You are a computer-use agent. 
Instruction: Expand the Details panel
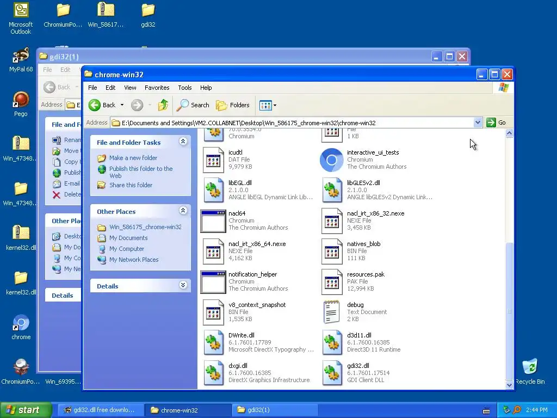pyautogui.click(x=183, y=285)
